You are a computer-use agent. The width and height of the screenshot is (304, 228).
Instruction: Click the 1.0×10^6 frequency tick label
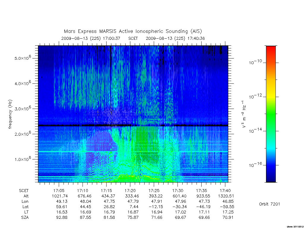23,159
